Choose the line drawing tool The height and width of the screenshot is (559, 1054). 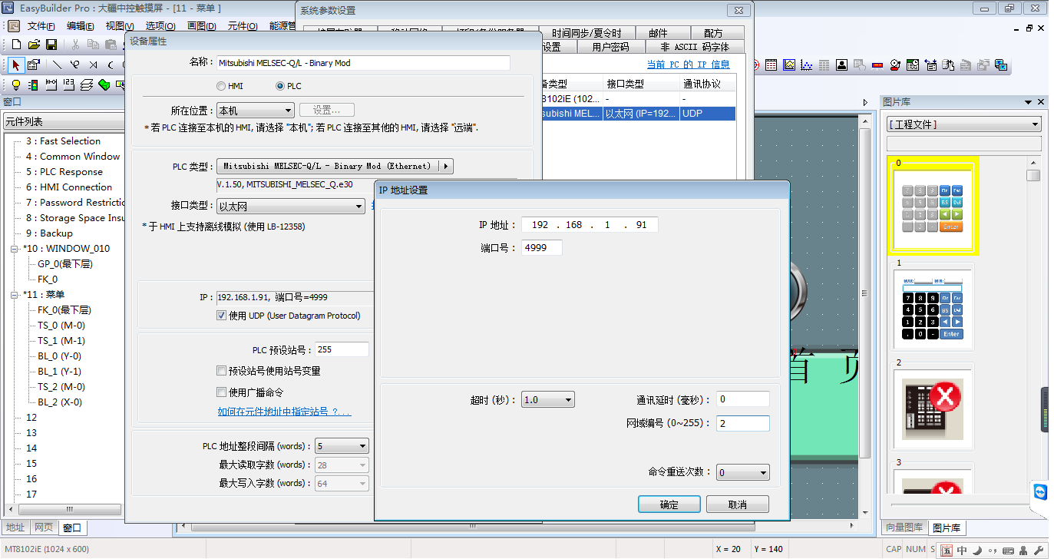click(57, 64)
